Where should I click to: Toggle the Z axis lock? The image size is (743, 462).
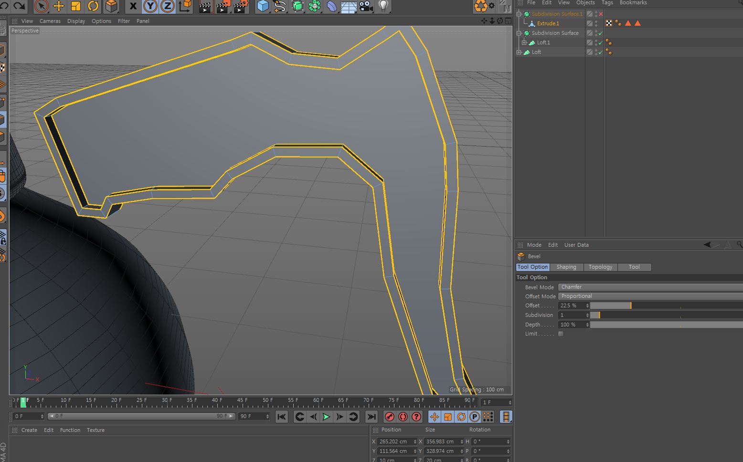point(168,6)
